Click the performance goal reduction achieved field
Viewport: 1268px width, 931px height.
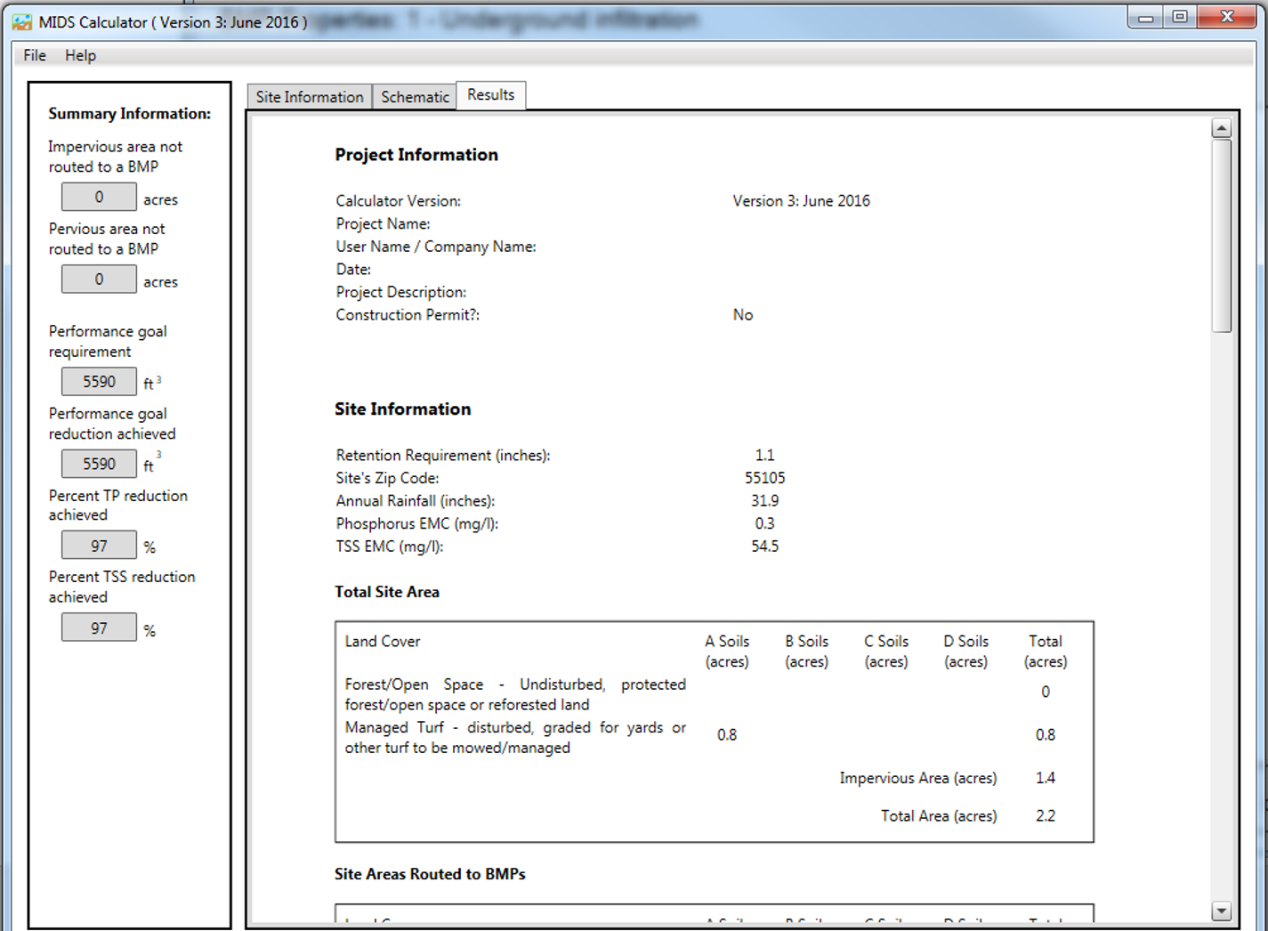click(99, 463)
